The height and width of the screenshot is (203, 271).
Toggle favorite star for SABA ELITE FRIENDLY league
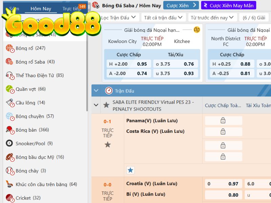(x=106, y=105)
